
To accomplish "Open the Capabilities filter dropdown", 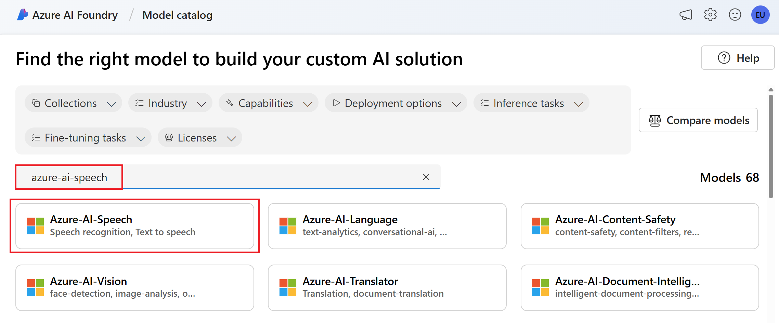I will tap(268, 103).
